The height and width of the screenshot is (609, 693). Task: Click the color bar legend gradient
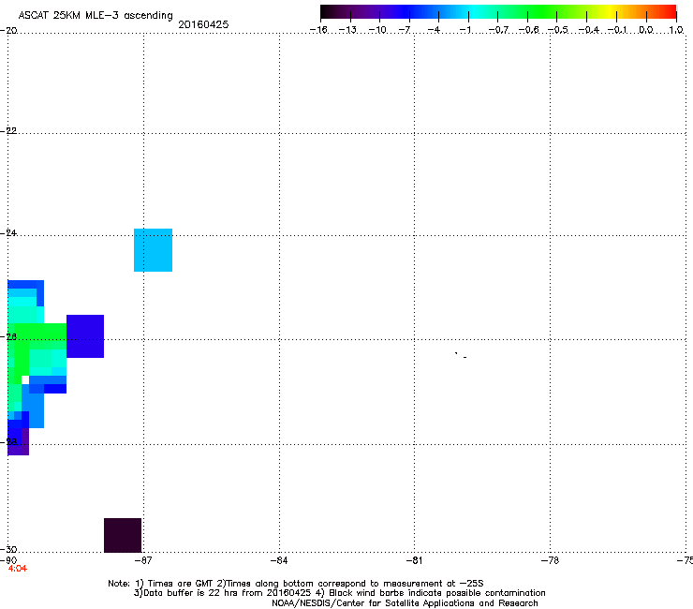[498, 12]
